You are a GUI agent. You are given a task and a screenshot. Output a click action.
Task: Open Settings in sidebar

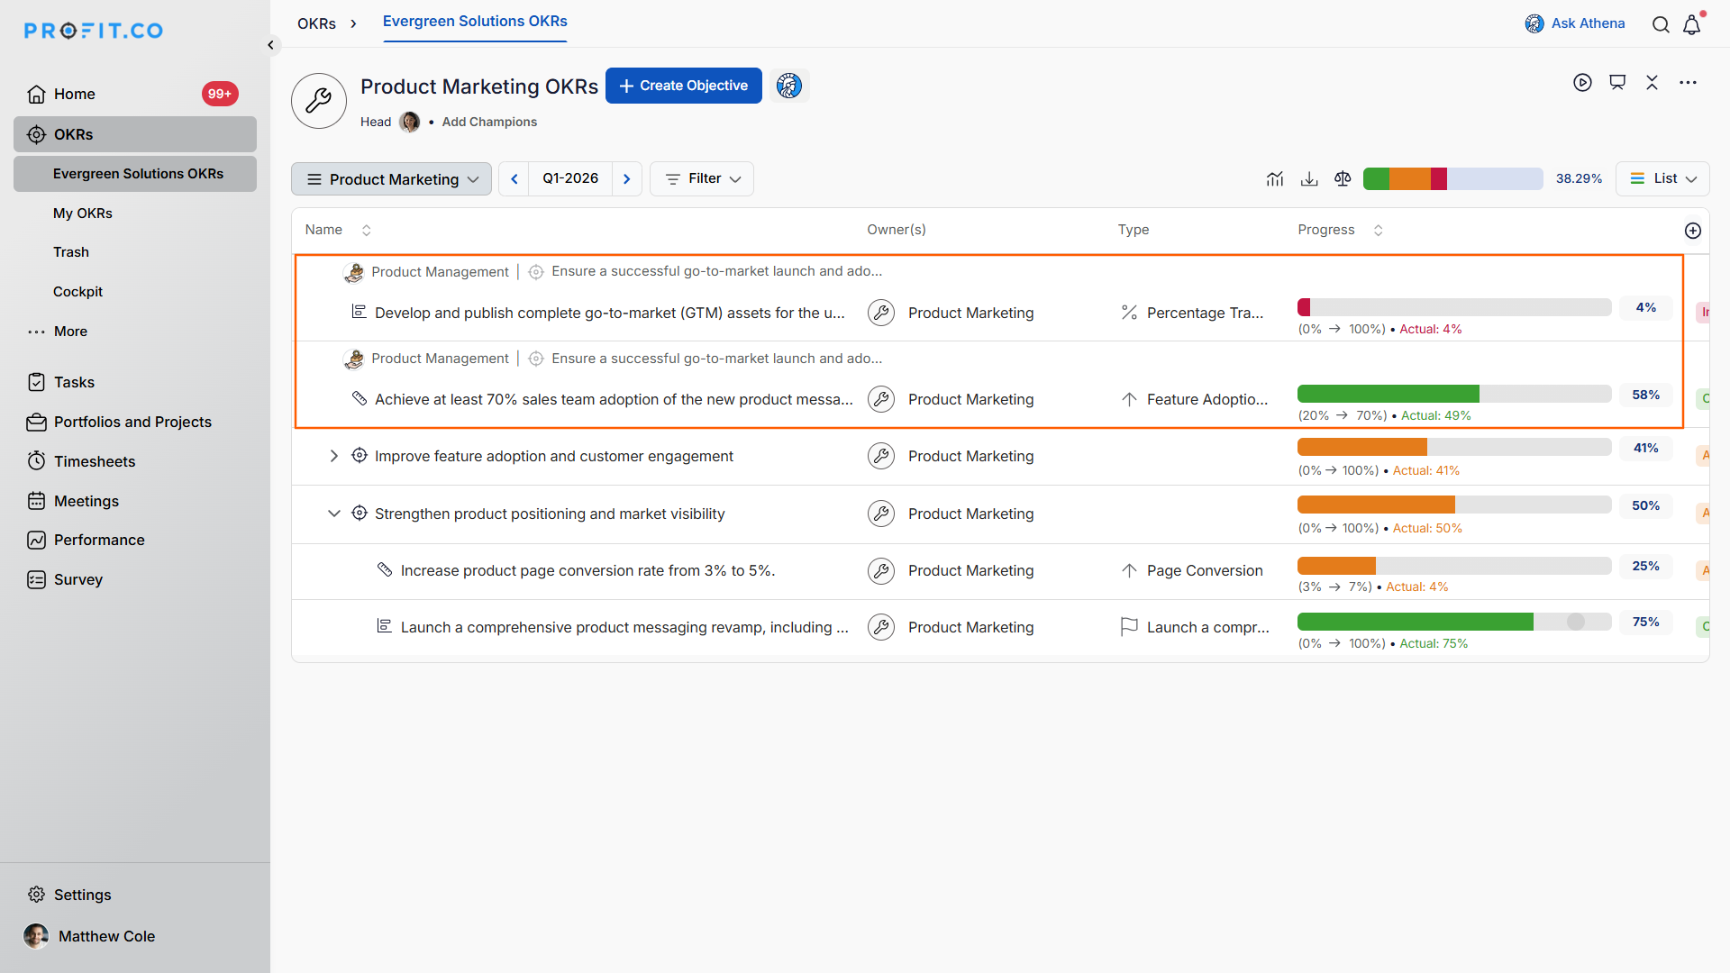pos(69,895)
